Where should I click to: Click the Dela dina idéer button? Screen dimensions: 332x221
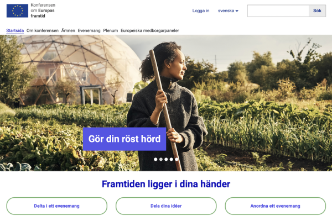pyautogui.click(x=166, y=206)
